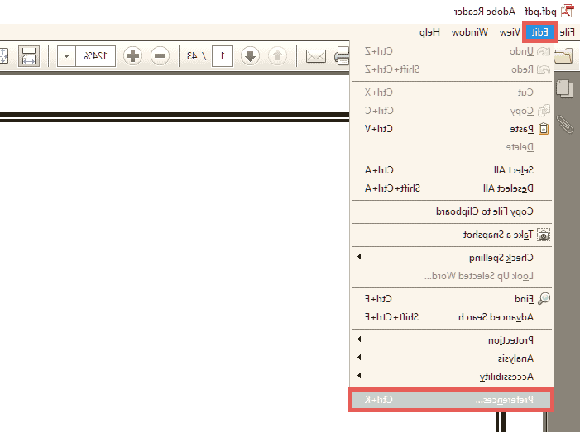Zoom out using the minus button
The image size is (580, 432).
(x=160, y=56)
